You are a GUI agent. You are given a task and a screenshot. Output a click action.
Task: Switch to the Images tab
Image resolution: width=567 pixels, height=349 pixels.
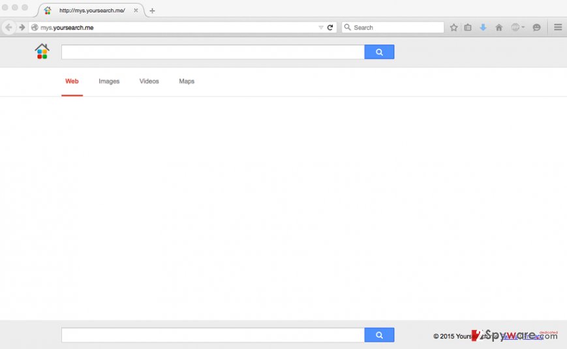(109, 82)
